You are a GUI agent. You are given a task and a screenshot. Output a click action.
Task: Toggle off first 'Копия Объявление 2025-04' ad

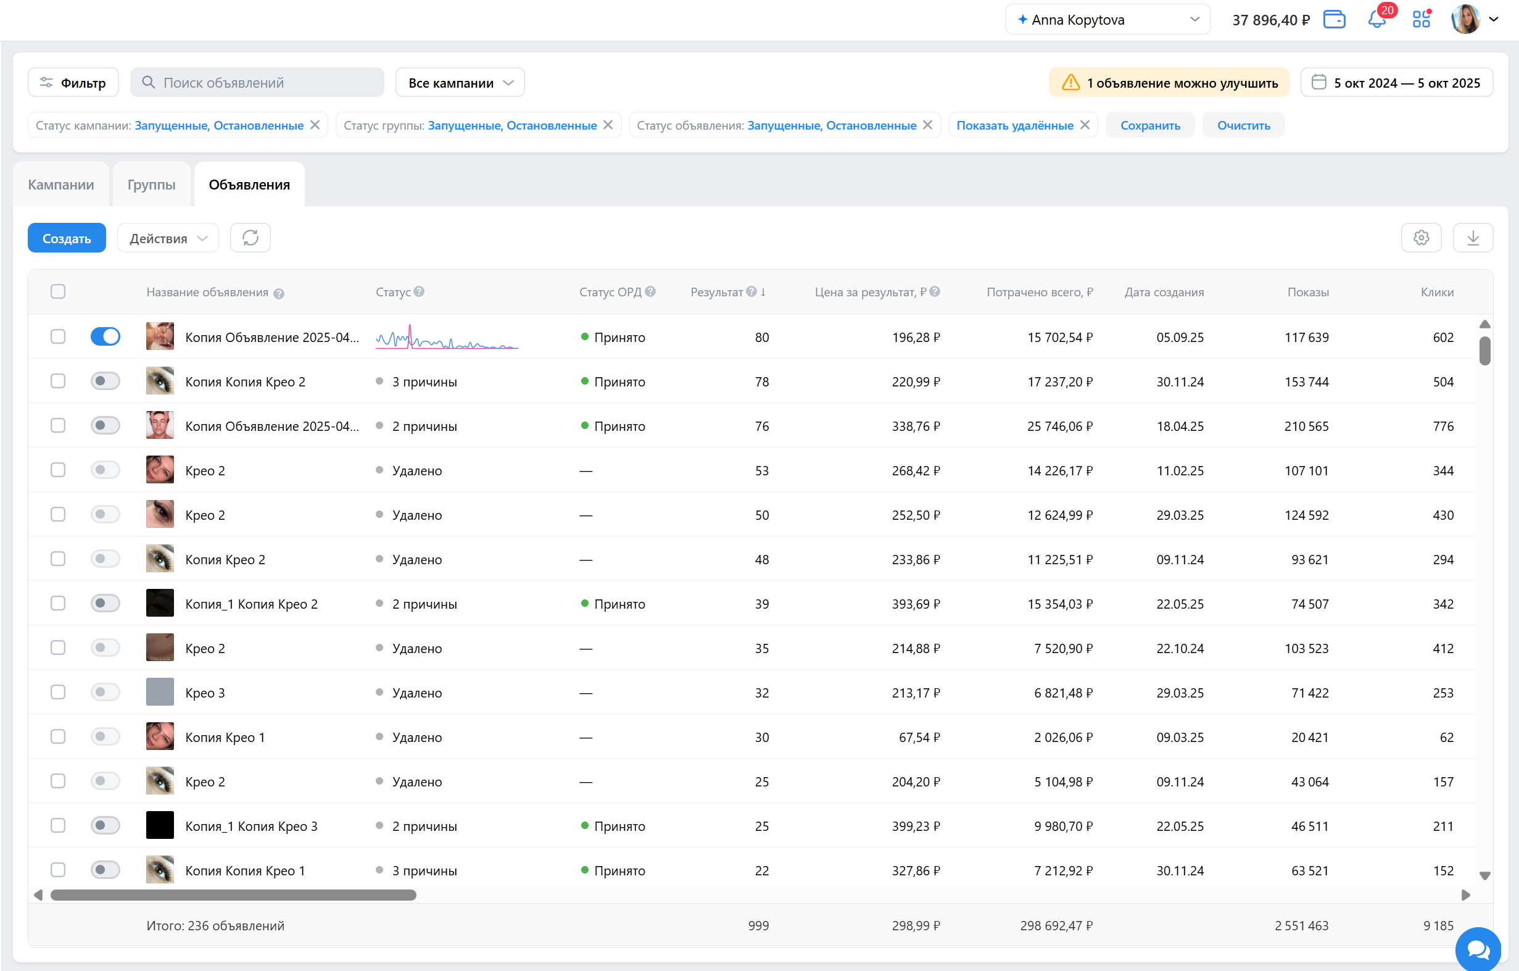point(106,336)
